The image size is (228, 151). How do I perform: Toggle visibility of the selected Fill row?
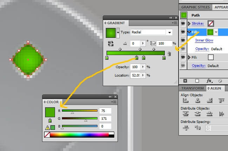[x=183, y=32]
